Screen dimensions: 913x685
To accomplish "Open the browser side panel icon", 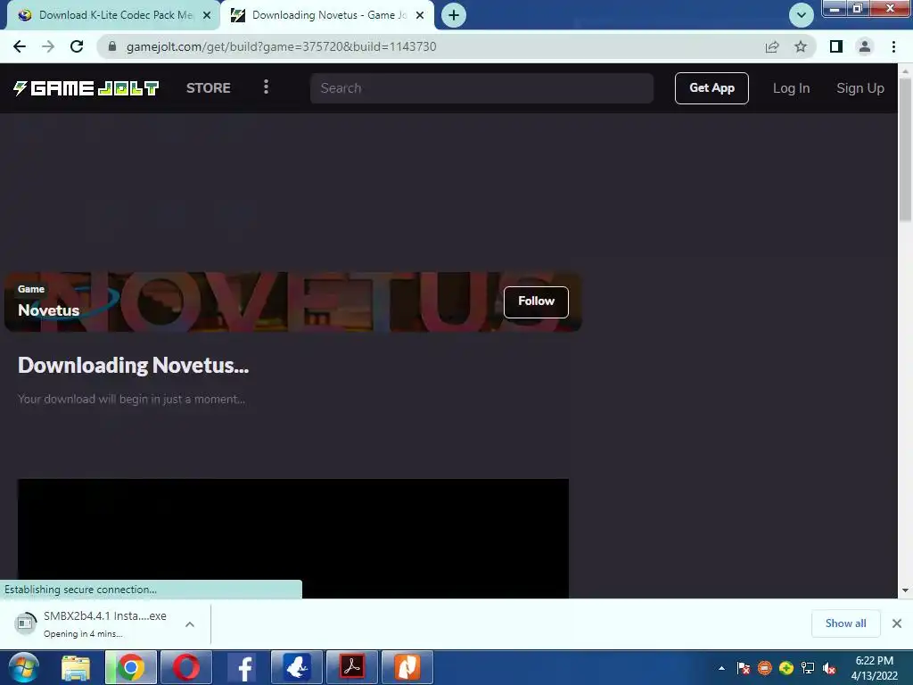I will 836,46.
